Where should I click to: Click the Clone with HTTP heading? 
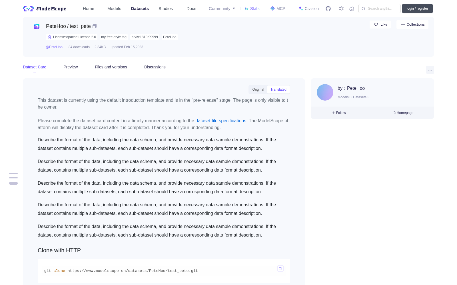59,250
